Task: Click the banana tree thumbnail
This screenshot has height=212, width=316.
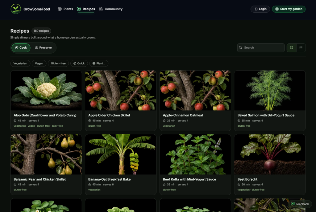Action: (121, 154)
